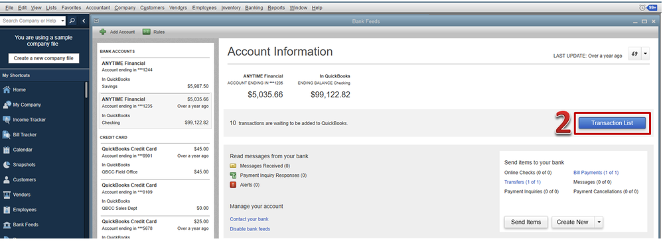Click Payment Inquiries (0 of 0) text
The height and width of the screenshot is (241, 663).
532,191
